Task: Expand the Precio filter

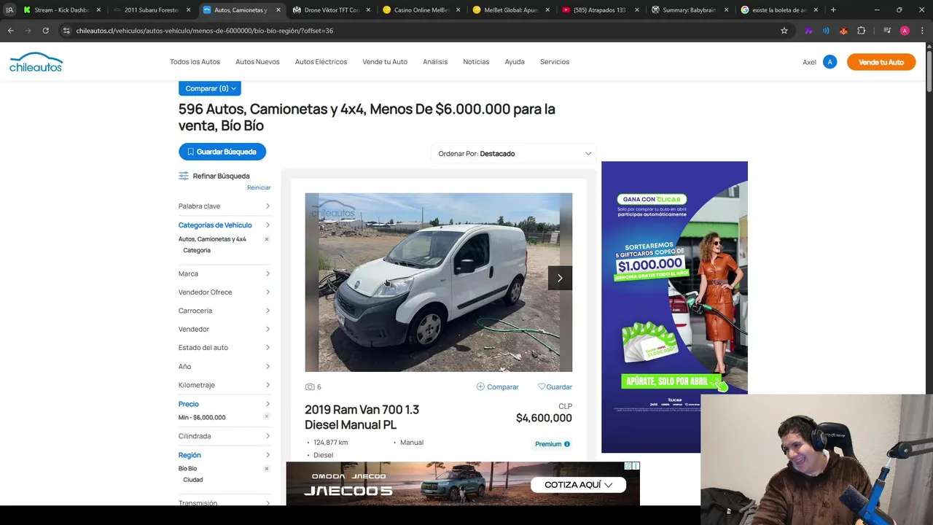Action: pyautogui.click(x=225, y=404)
